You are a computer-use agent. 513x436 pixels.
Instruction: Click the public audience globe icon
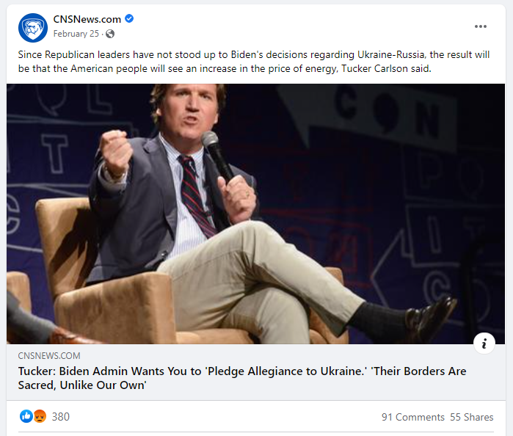tap(110, 34)
